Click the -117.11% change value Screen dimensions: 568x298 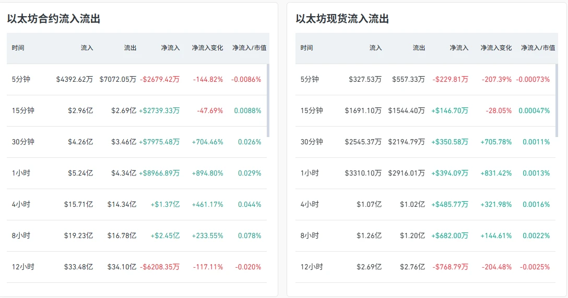tap(208, 267)
